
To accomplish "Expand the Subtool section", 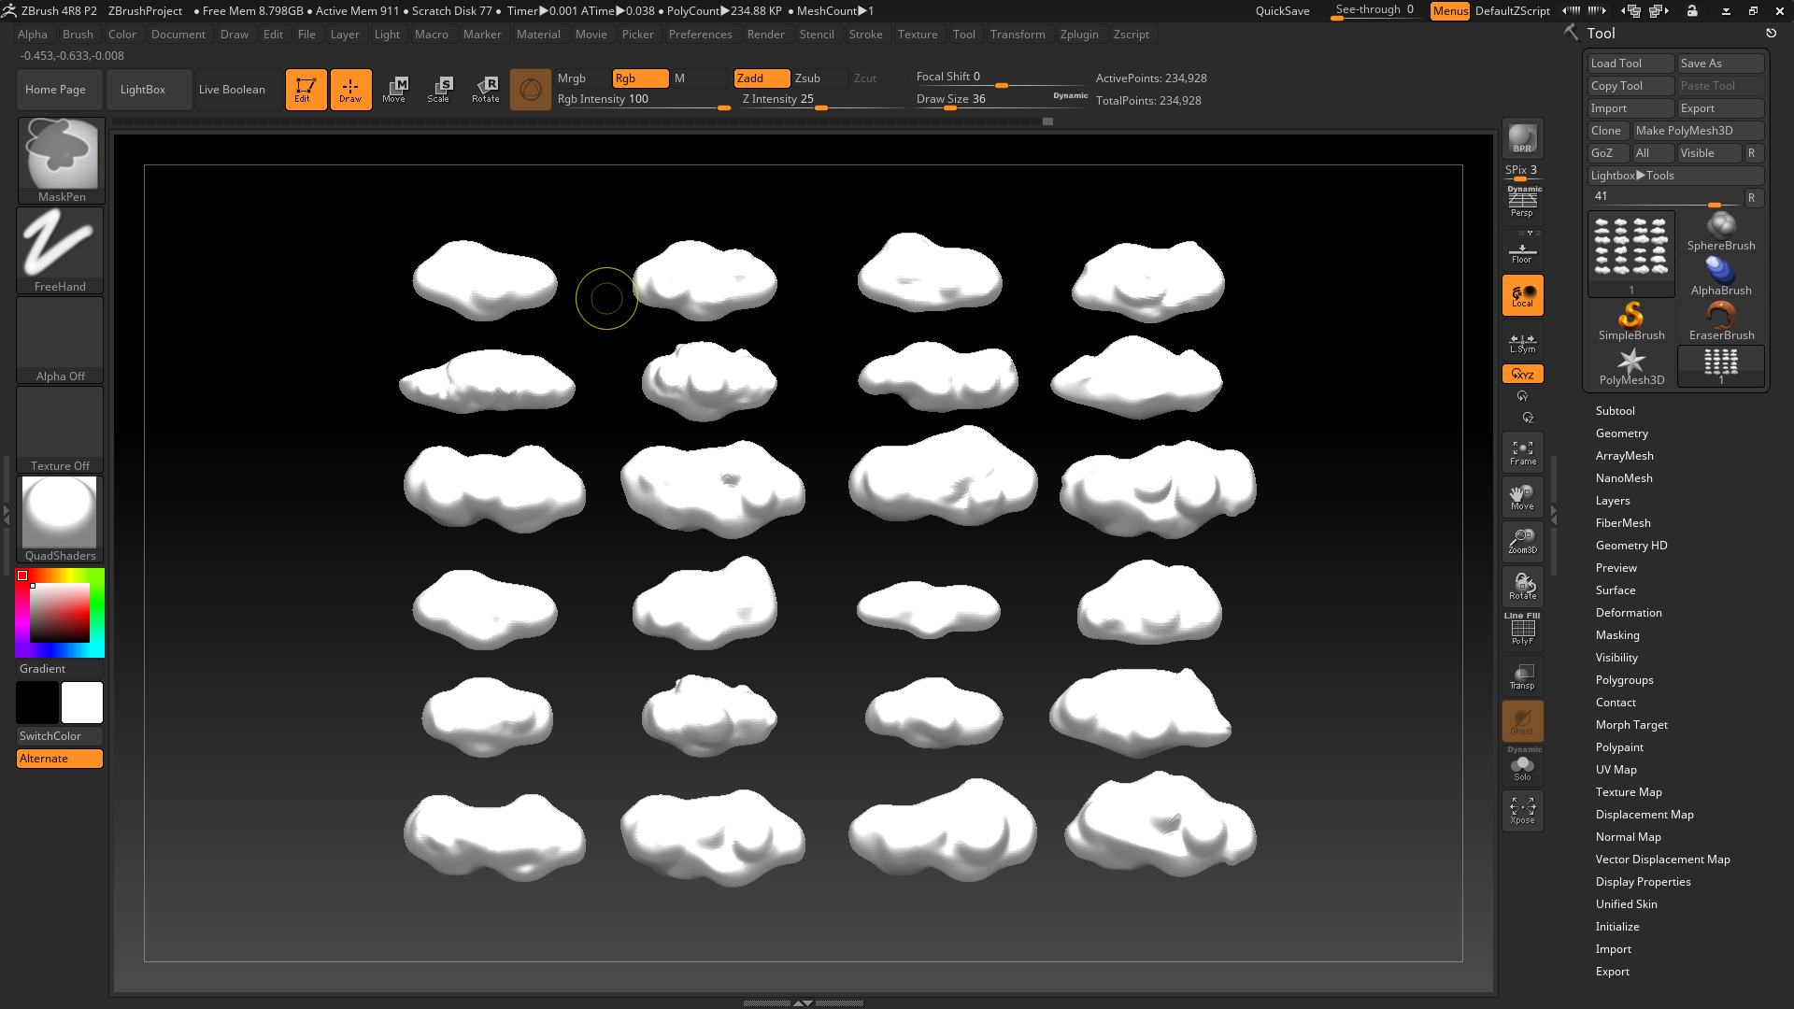I will coord(1615,410).
